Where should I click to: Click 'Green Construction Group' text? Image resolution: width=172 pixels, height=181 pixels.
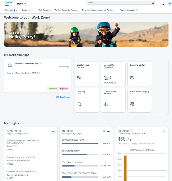(18, 161)
